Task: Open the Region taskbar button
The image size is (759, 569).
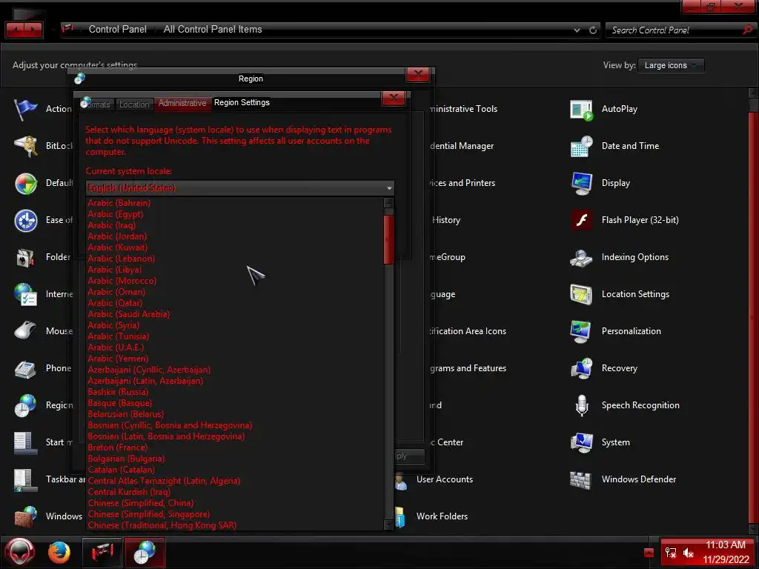Action: coord(145,553)
